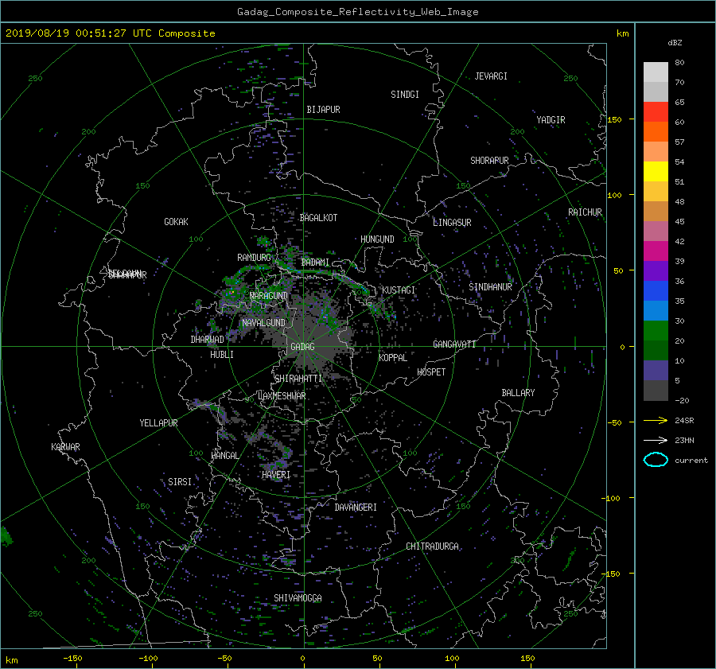716x669 pixels.
Task: Select the LAXMESHWAR label
Action: pyautogui.click(x=282, y=396)
